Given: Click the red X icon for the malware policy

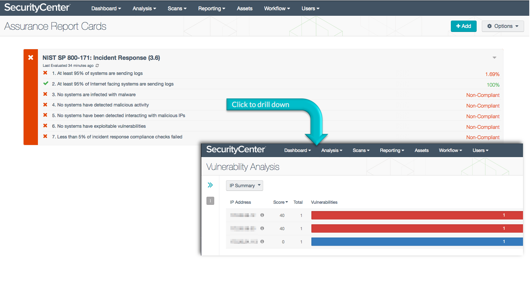Looking at the screenshot, I should [45, 94].
